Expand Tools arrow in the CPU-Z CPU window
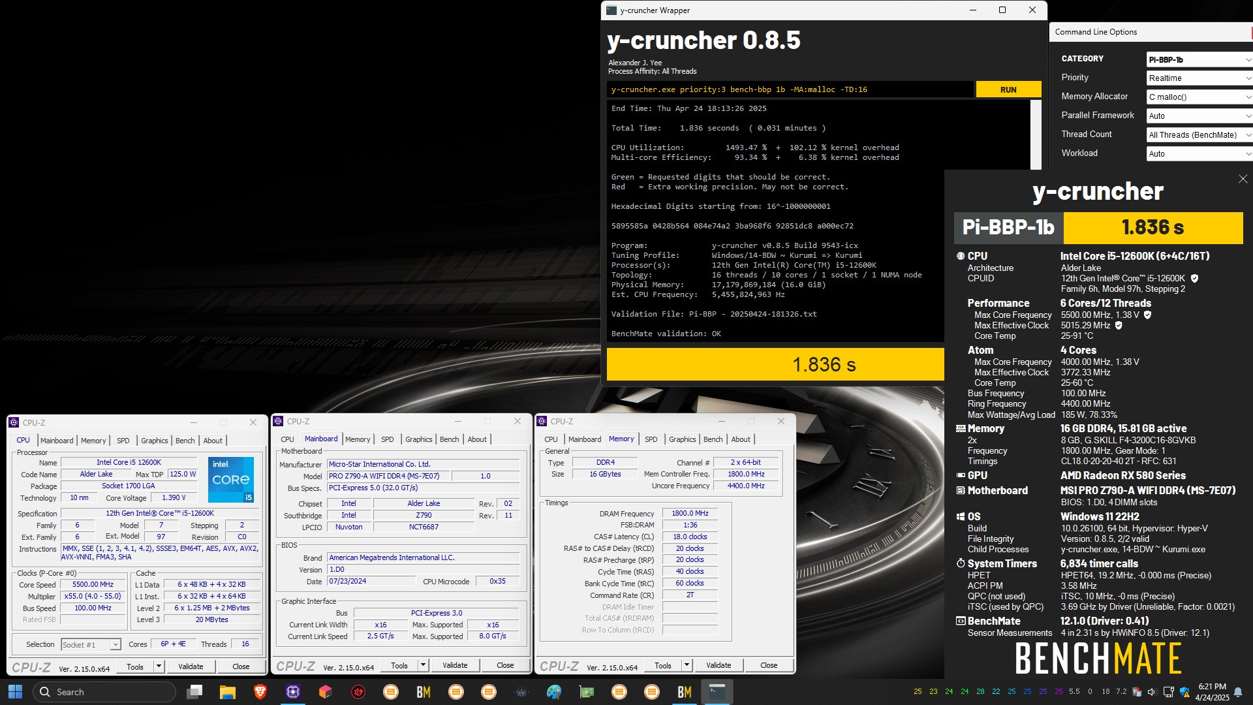 pyautogui.click(x=158, y=666)
